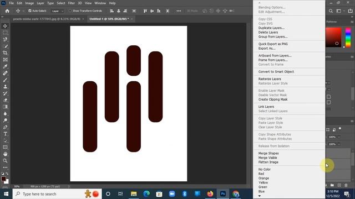Image resolution: width=355 pixels, height=199 pixels.
Task: Click the delete layer trash icon
Action: click(x=346, y=185)
